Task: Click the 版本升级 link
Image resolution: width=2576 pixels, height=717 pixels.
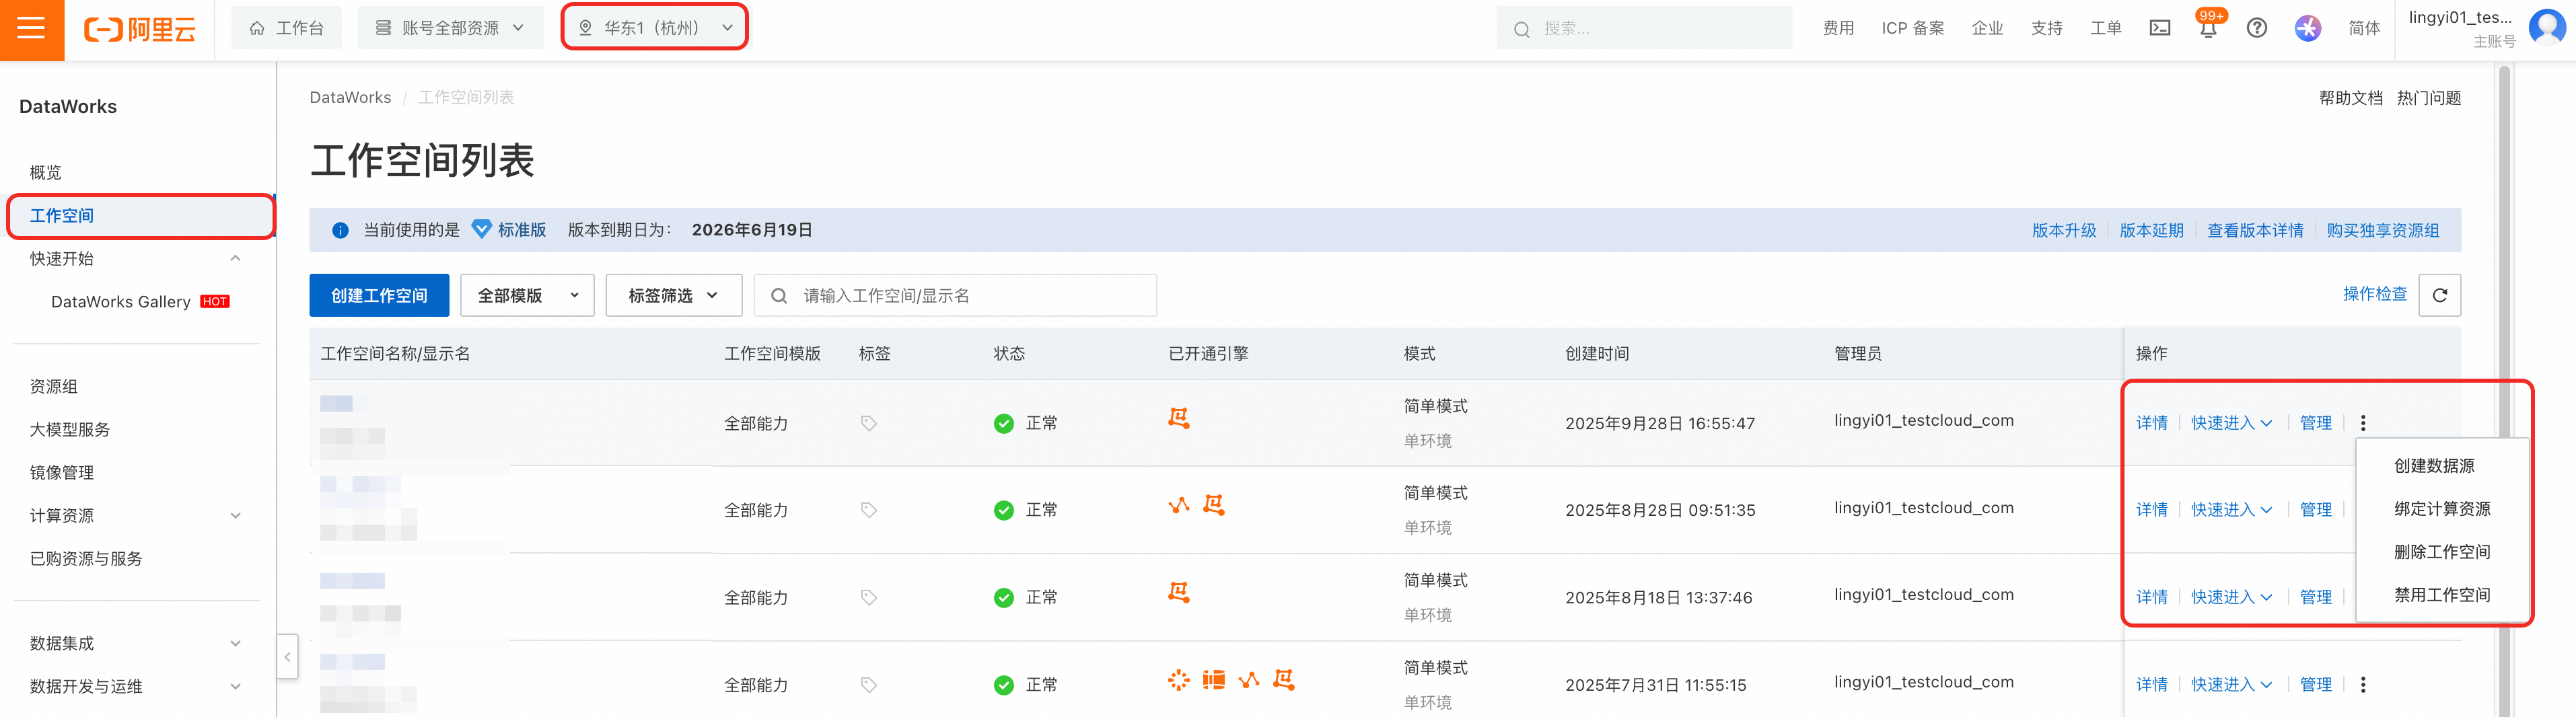Action: [x=2064, y=231]
